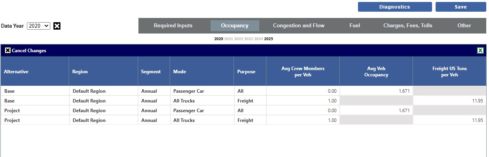Screen dimensions: 489x157
Task: Go to the Fuel tab
Action: click(354, 26)
